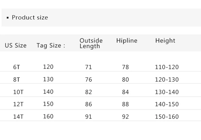Click the 12T US size cell
This screenshot has height=140, width=201.
[18, 104]
